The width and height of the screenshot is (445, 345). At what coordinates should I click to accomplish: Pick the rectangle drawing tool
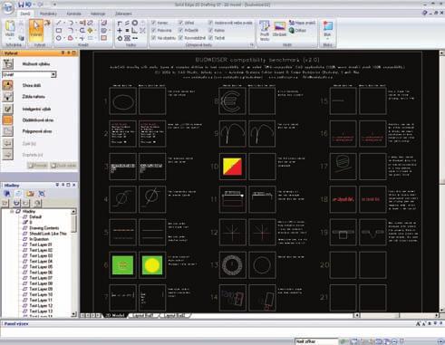[x=59, y=31]
